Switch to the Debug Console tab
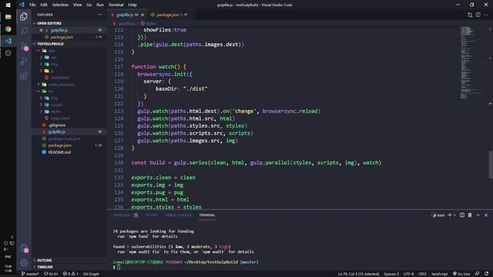 click(x=178, y=215)
